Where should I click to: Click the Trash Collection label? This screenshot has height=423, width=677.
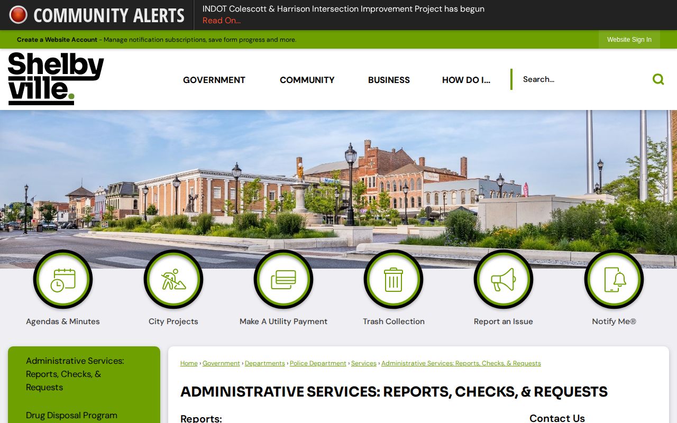(x=394, y=321)
